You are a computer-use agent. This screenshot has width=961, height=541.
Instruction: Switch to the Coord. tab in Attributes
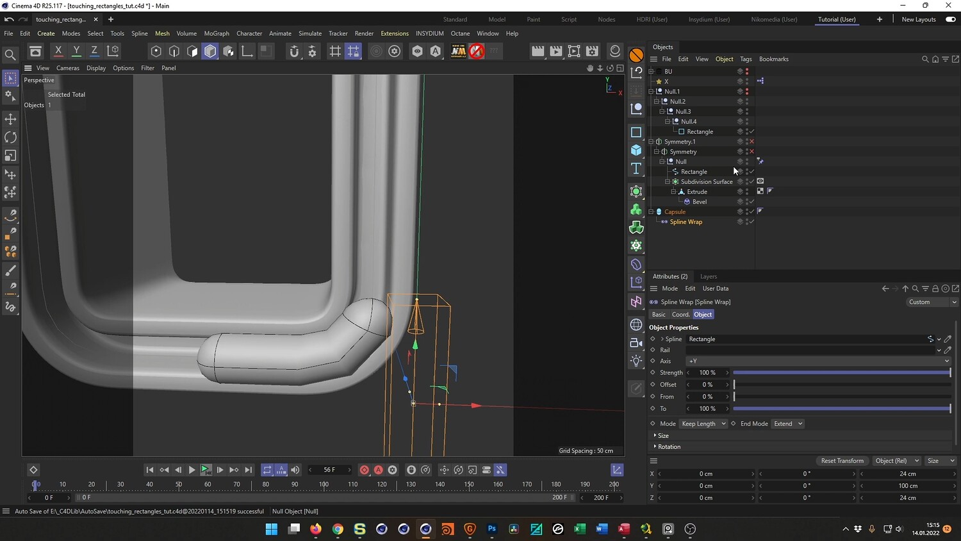click(680, 315)
